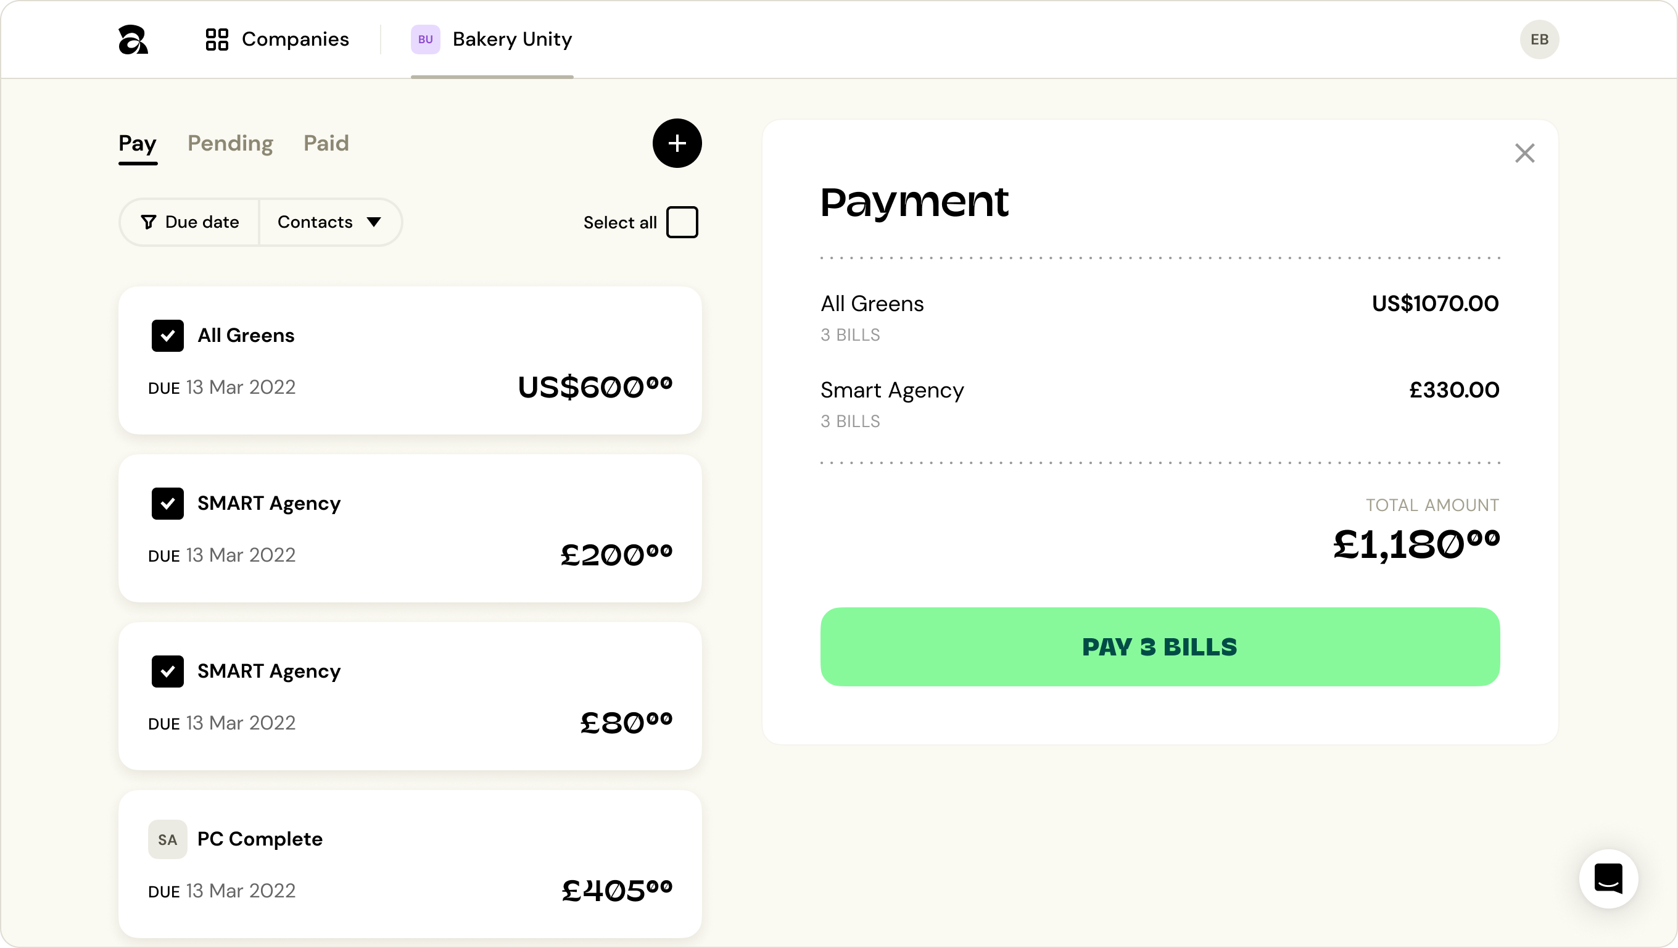Open the Contacts dropdown
The width and height of the screenshot is (1678, 948).
tap(315, 222)
